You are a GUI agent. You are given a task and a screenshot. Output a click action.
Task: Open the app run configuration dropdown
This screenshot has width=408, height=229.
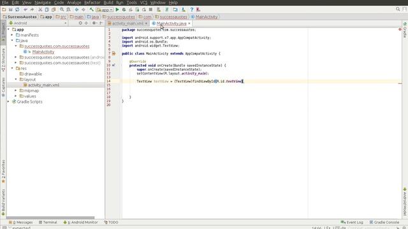(x=105, y=10)
